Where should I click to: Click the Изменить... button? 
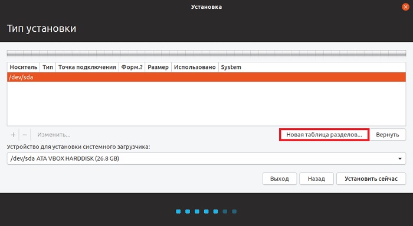pyautogui.click(x=54, y=135)
